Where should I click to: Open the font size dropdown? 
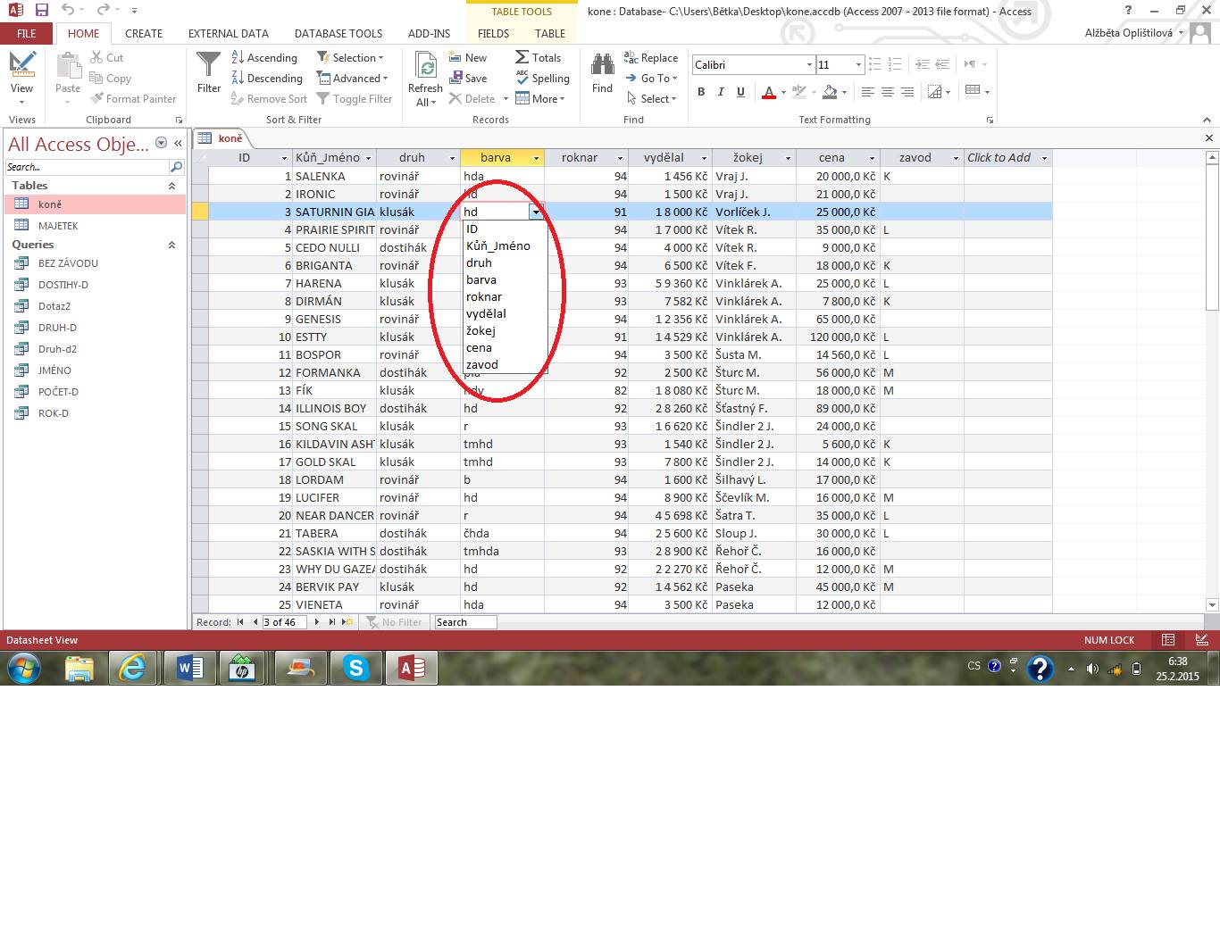858,64
